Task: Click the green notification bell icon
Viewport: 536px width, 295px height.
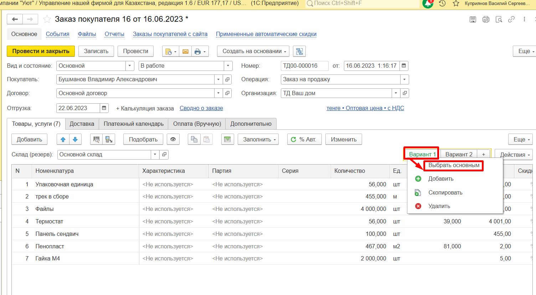Action: 428,4
